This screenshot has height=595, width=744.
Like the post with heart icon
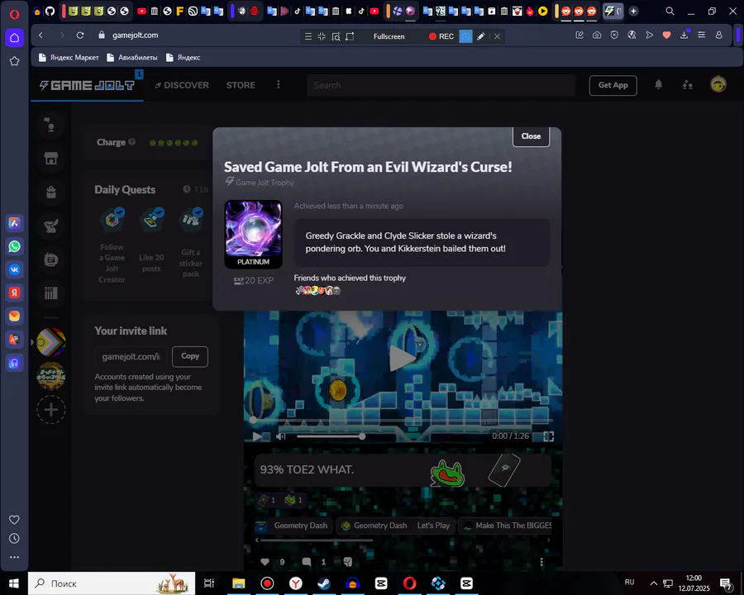tap(265, 562)
